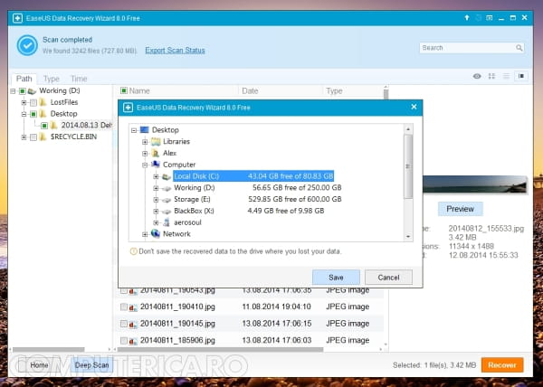Click the JPEG icon of 20140811_185906.jpg
Screen dimensions: 543x387
pyautogui.click(x=133, y=341)
